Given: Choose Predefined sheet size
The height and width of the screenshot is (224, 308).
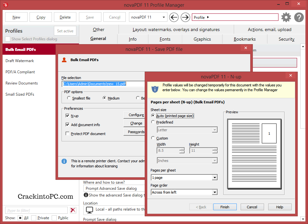Looking at the screenshot, I should pyautogui.click(x=153, y=122).
